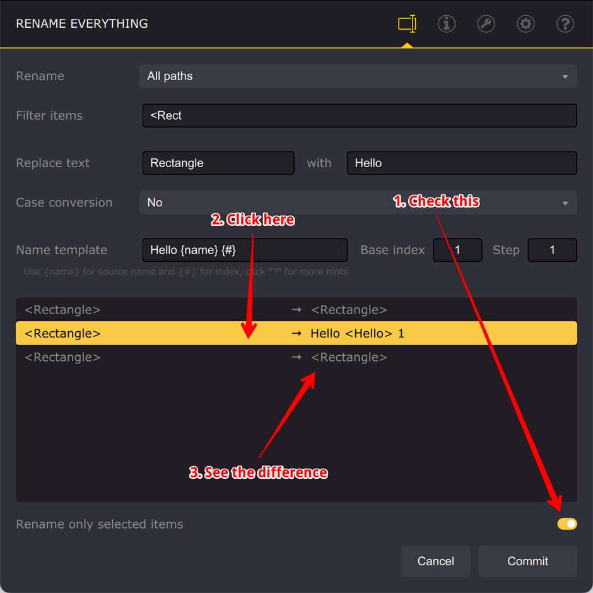
Task: Toggle 'Rename only selected items' switch
Action: pyautogui.click(x=567, y=524)
